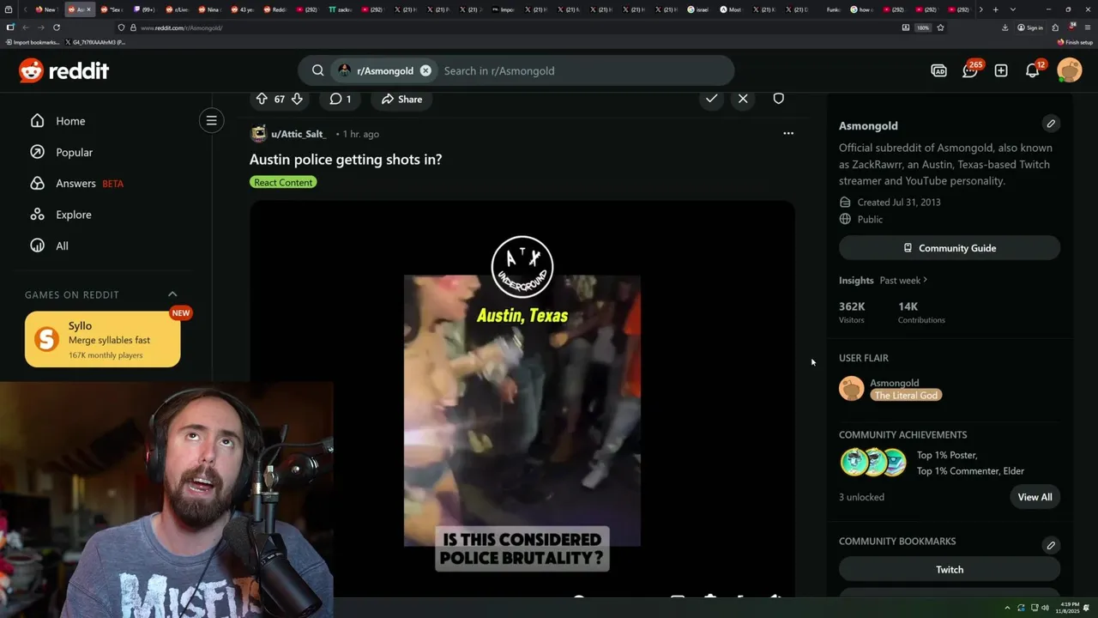Open the post's three-dot overflow menu
Viewport: 1098px width, 618px height.
tap(788, 133)
